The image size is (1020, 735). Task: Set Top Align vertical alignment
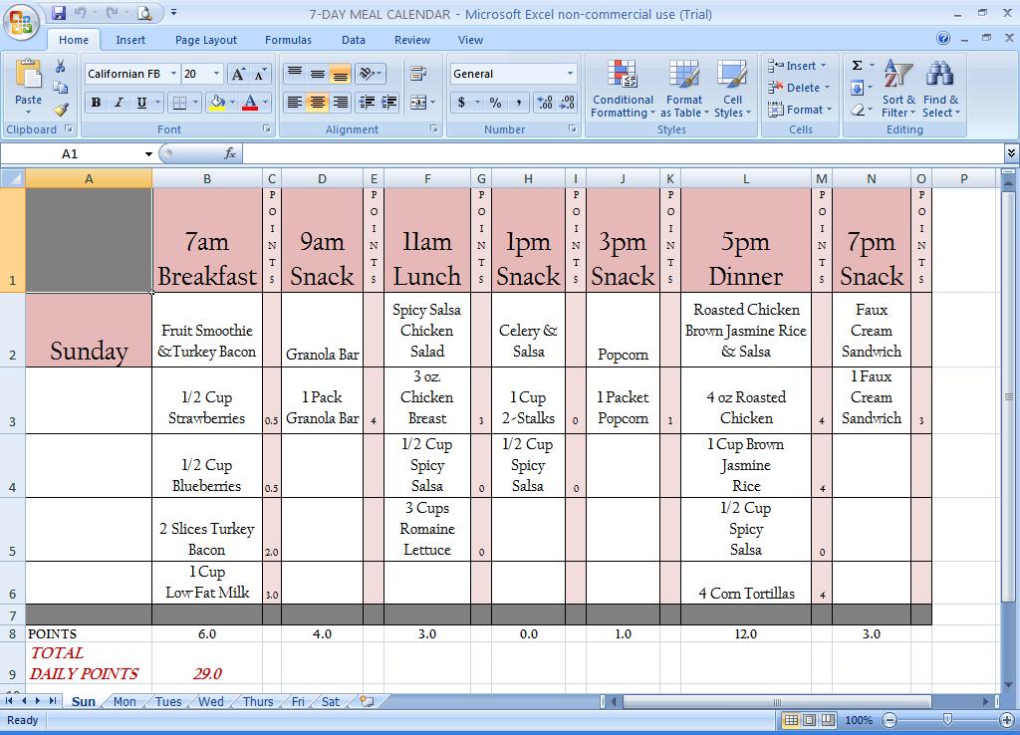pos(295,74)
